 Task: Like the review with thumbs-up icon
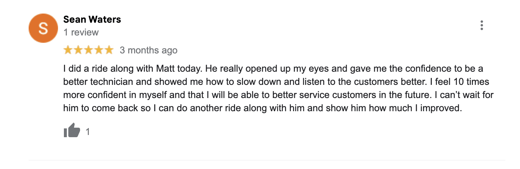(72, 131)
